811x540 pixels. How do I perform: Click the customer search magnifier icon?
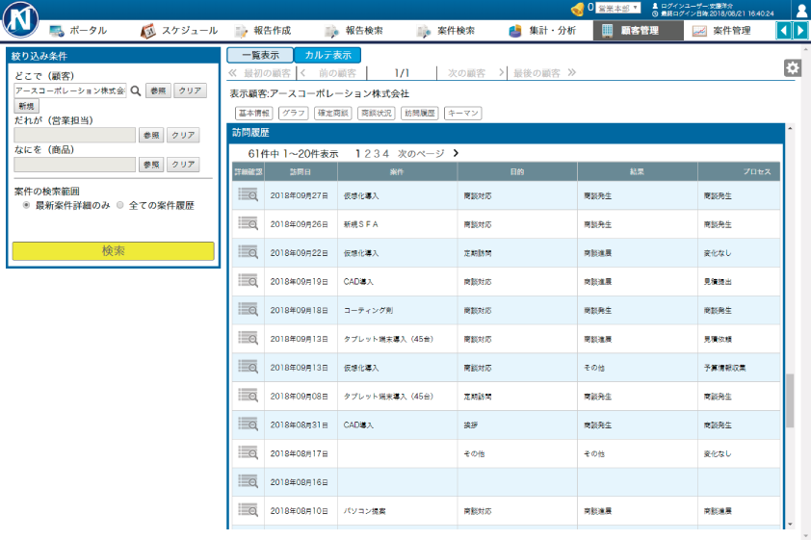coord(136,90)
